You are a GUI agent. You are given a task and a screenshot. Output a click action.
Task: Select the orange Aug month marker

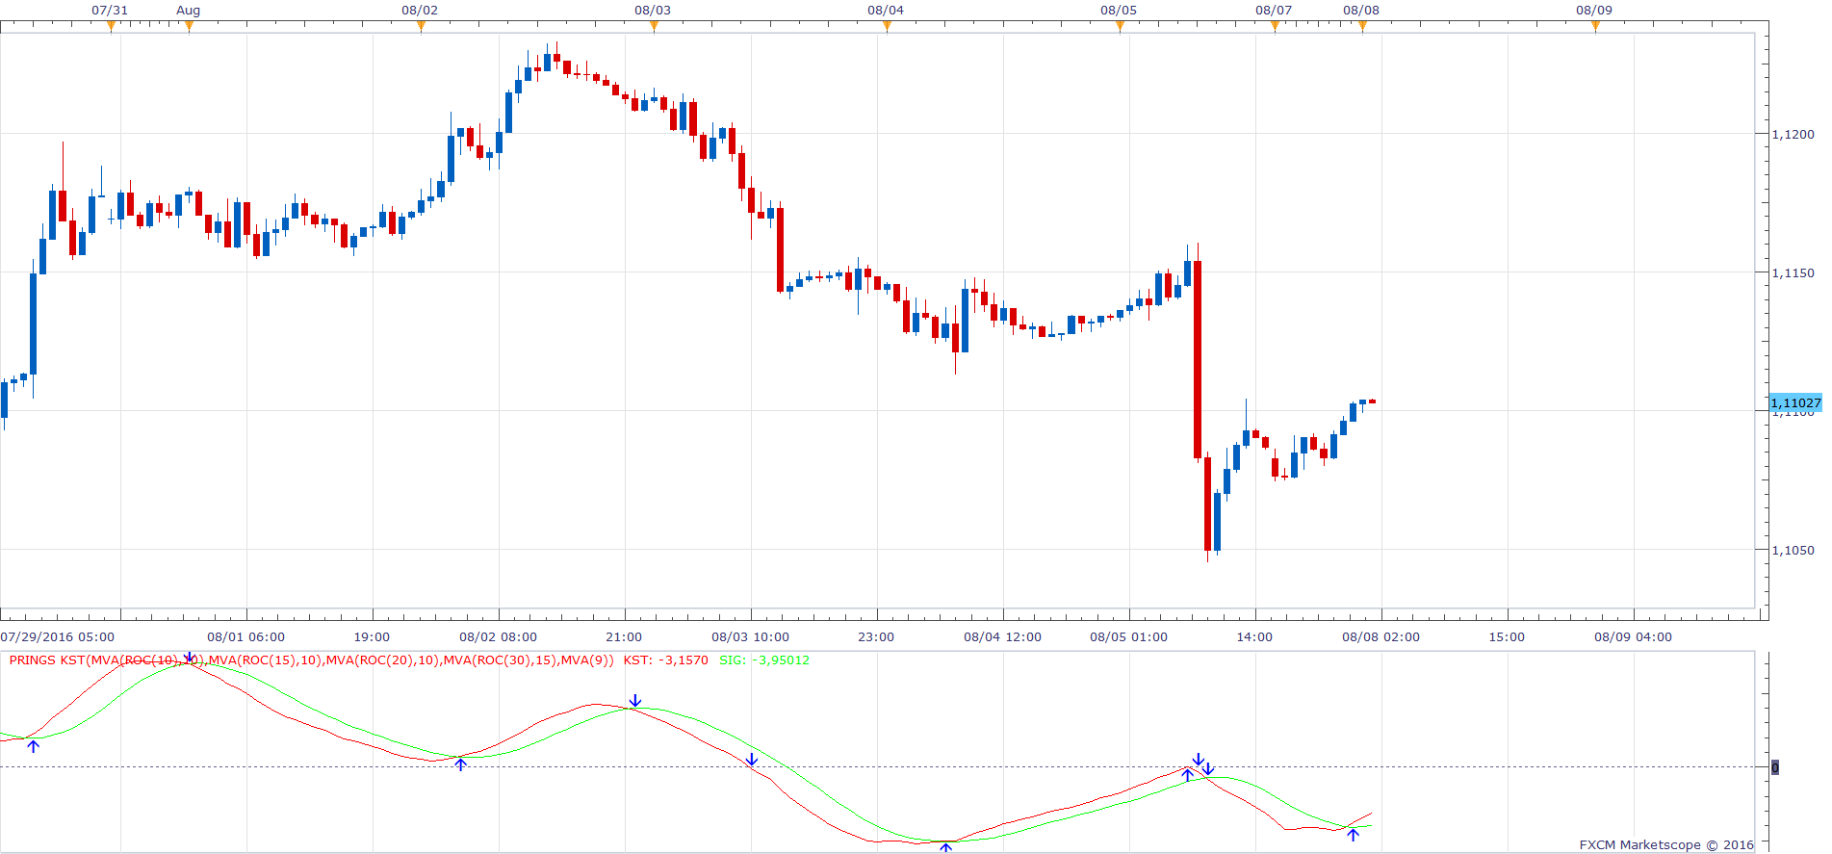point(189,27)
